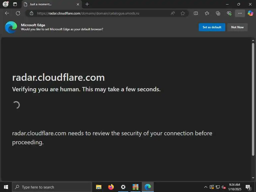The width and height of the screenshot is (256, 192).
Task: Click the page's vertical scrollbar
Action: (253, 99)
